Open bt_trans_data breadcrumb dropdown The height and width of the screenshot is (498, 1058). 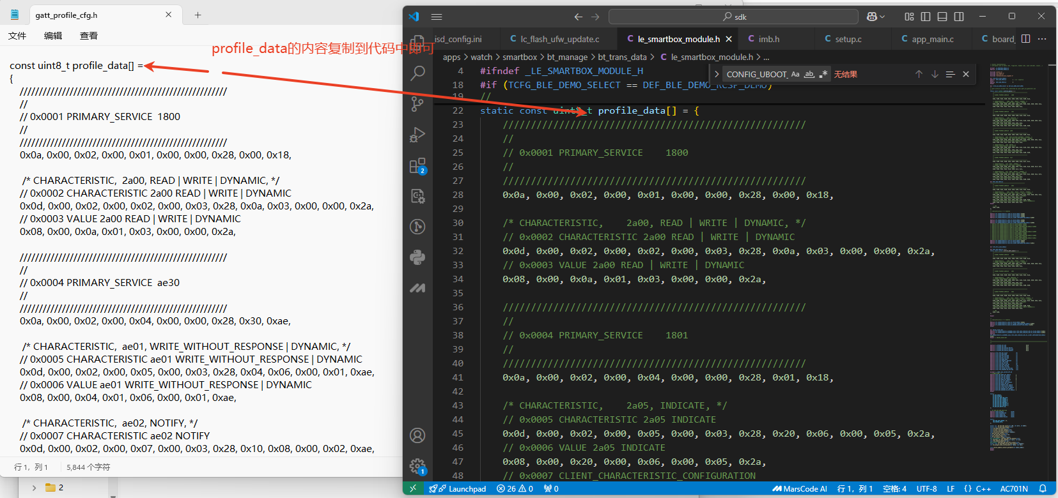[622, 57]
